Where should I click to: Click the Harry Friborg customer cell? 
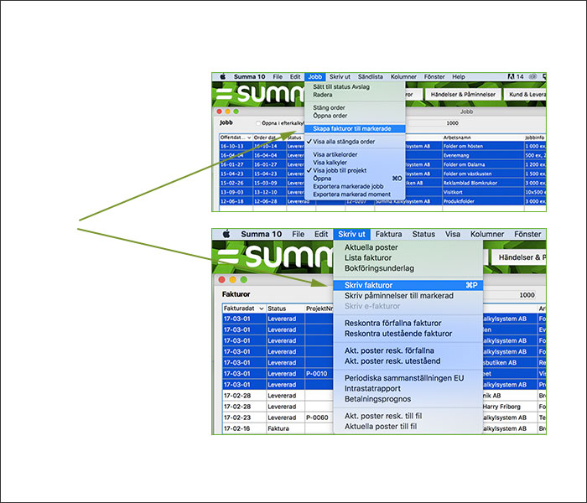510,407
